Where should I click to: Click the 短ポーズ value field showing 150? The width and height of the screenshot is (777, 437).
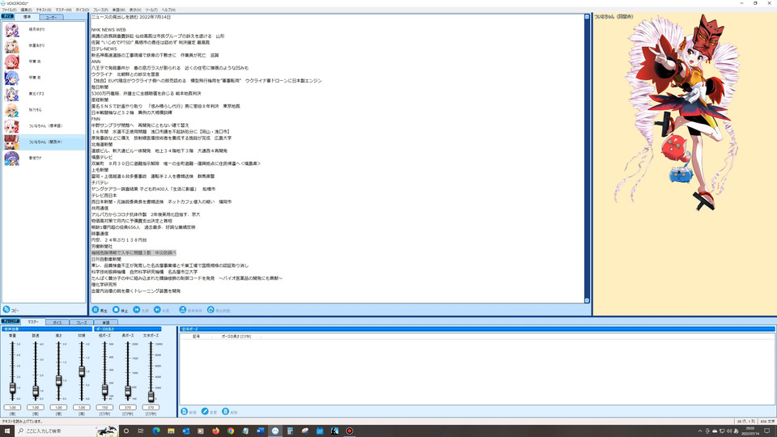(x=104, y=407)
